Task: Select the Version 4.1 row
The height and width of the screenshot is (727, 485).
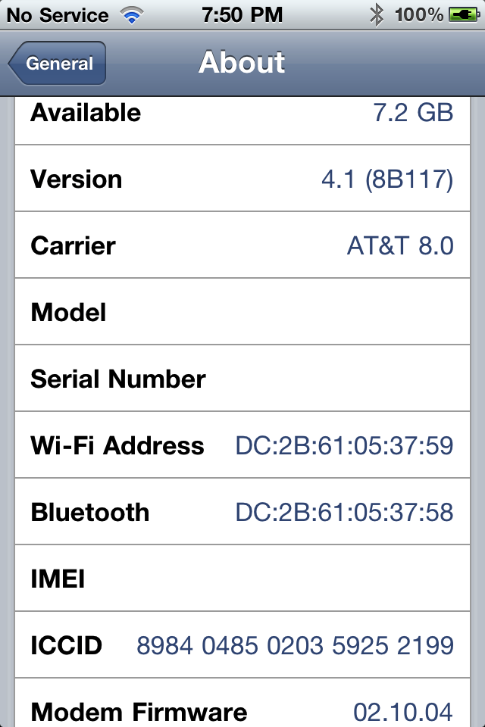Action: click(x=242, y=179)
